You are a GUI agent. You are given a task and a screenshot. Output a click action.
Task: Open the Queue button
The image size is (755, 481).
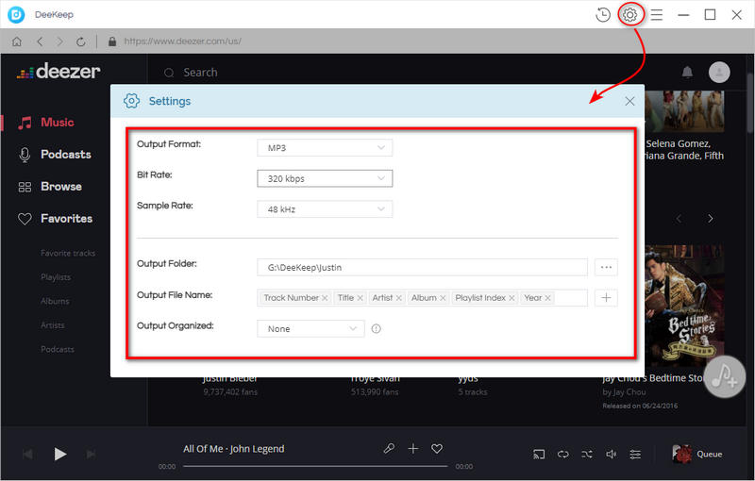point(697,454)
